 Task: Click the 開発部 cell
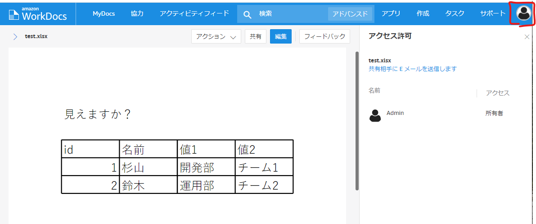pyautogui.click(x=206, y=167)
